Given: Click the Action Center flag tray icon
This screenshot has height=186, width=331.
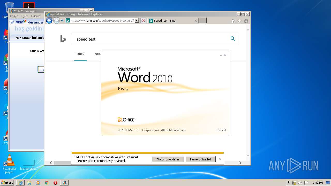Looking at the screenshot, I should coord(306,183).
